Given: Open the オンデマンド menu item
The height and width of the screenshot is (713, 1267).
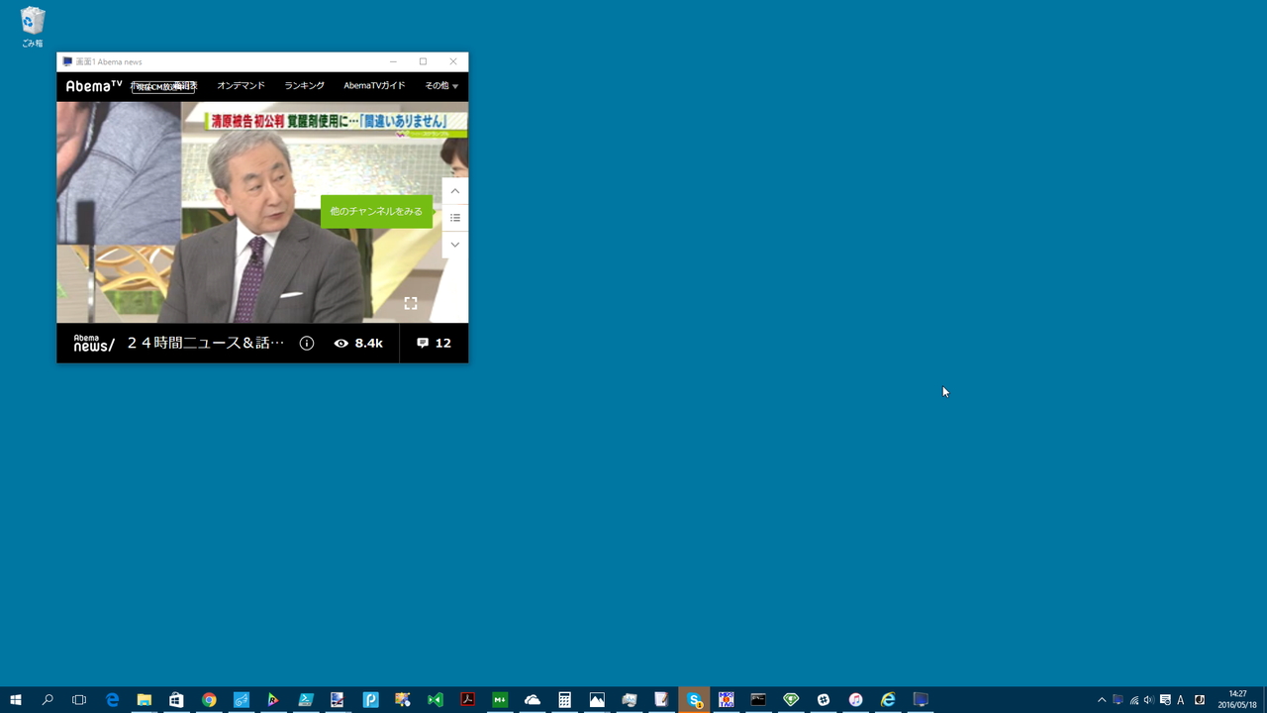Looking at the screenshot, I should pyautogui.click(x=242, y=86).
